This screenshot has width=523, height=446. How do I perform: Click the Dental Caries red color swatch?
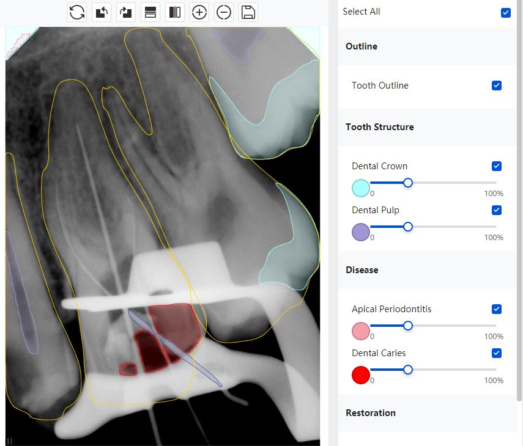[360, 375]
